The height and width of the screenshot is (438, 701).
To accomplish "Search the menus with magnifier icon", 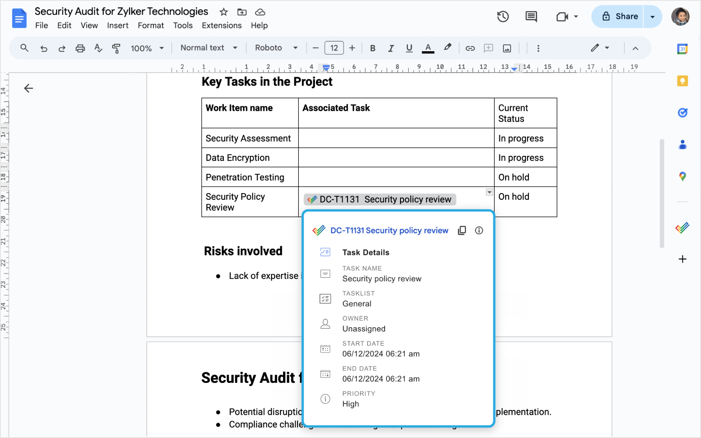I will coord(25,48).
